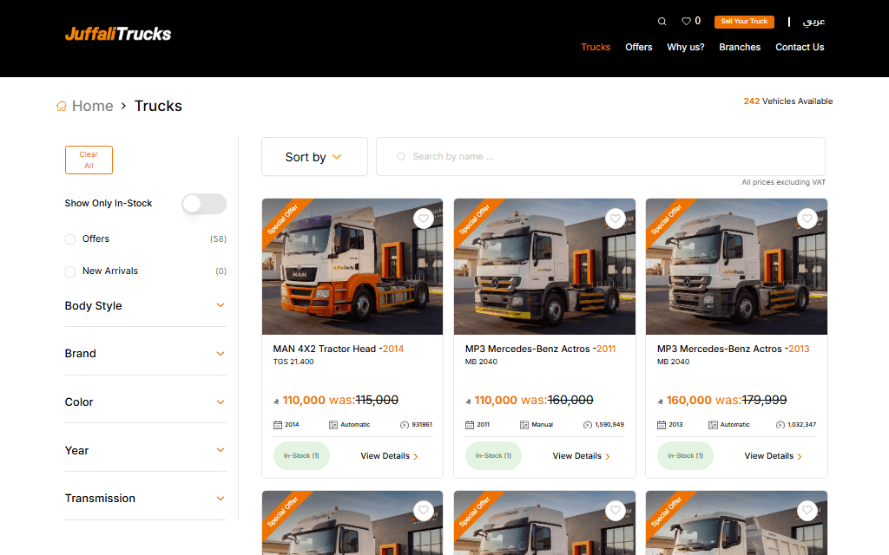
Task: Check the New Arrivals filter checkbox
Action: coord(70,271)
